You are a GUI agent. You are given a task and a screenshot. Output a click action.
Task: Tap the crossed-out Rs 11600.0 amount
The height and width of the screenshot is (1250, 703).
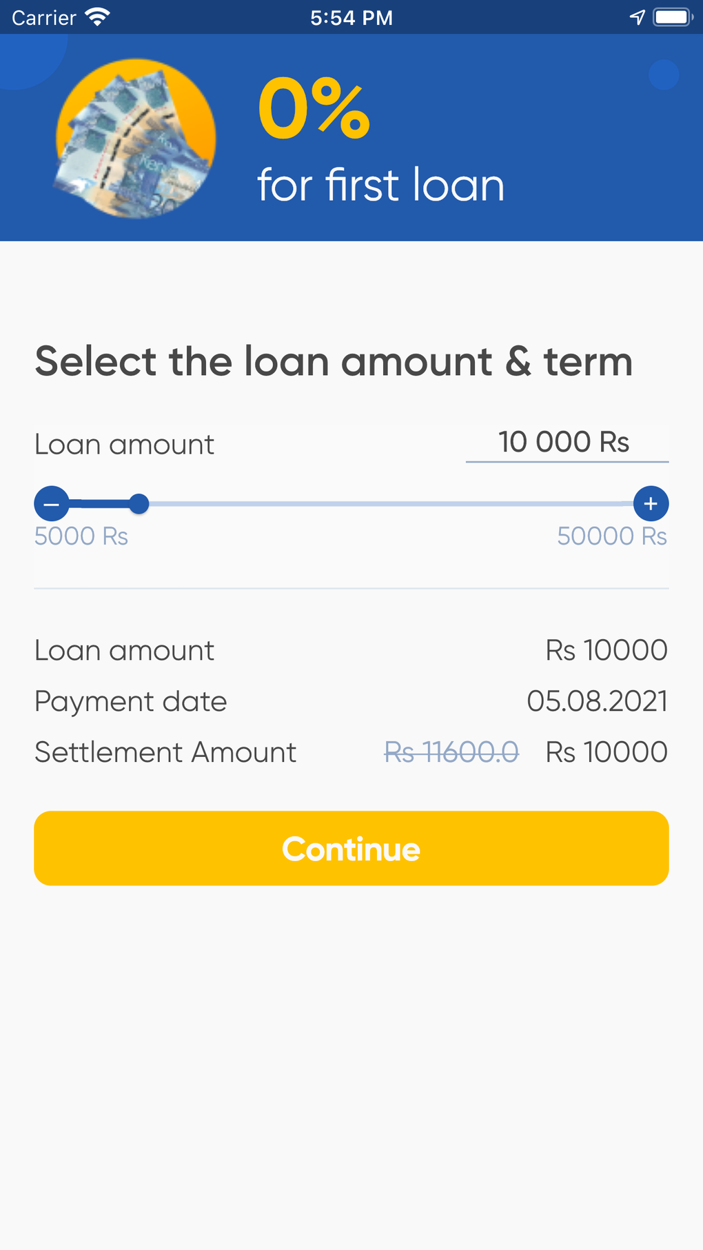tap(451, 752)
